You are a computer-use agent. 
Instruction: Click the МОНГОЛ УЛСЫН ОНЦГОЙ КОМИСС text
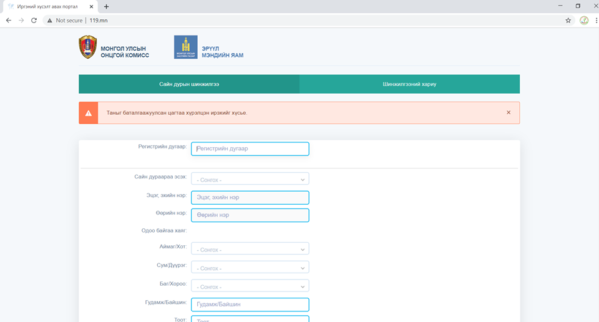125,52
